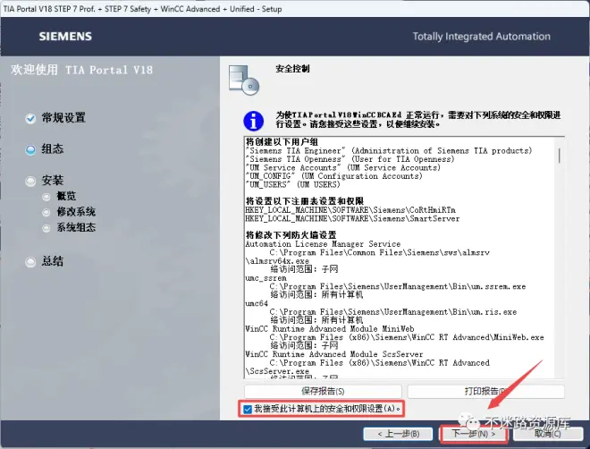Select the 总结 step indicator
This screenshot has width=590, height=449.
click(31, 262)
